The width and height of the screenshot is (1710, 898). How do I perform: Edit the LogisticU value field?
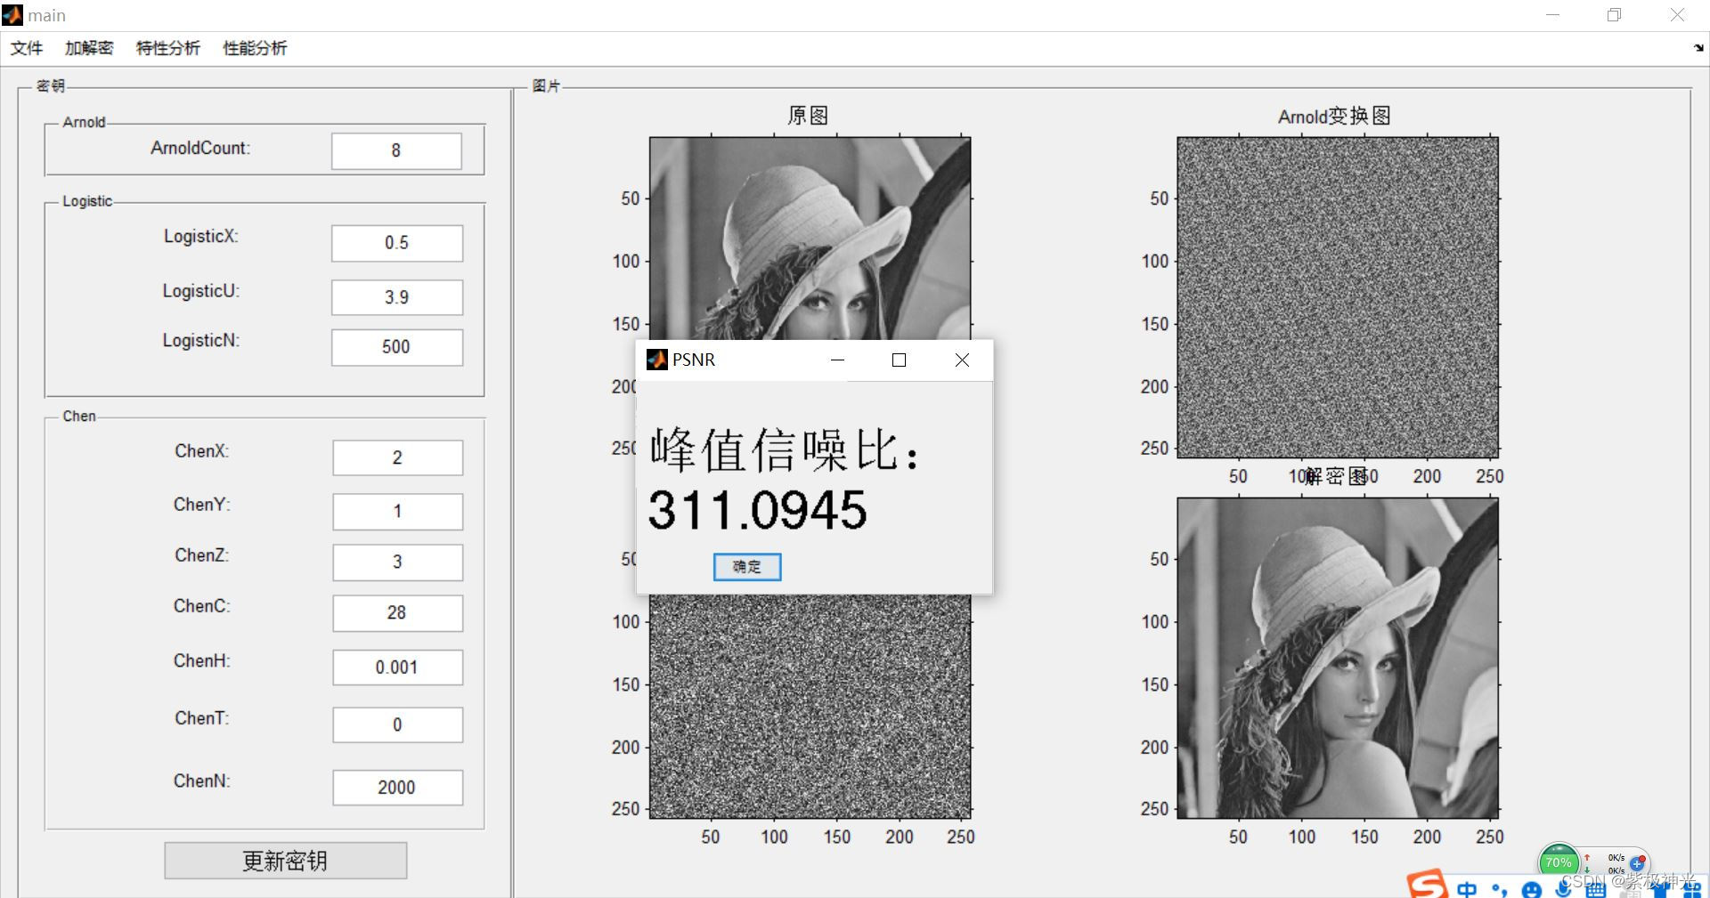[x=397, y=297]
